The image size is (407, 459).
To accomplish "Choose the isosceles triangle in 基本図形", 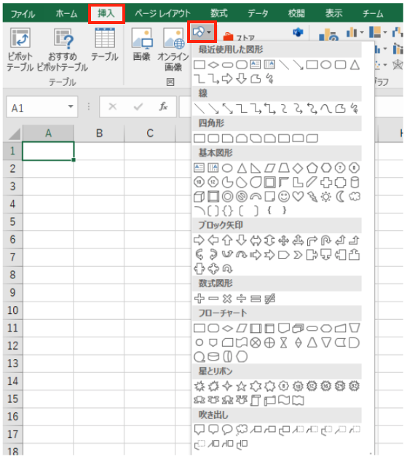I will pyautogui.click(x=242, y=168).
